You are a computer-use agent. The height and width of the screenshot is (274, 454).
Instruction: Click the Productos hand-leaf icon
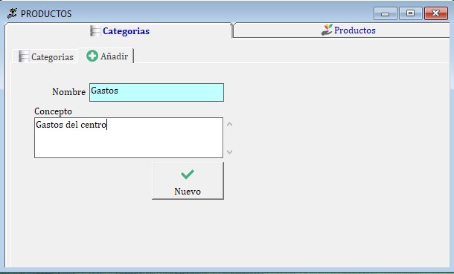[327, 30]
